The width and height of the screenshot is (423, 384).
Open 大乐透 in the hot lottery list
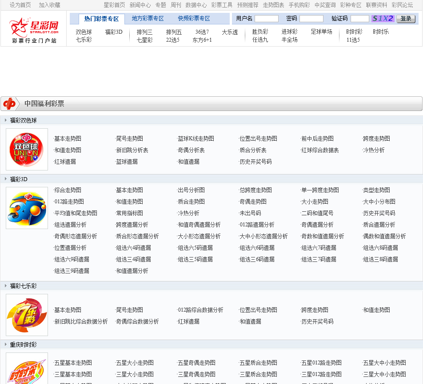point(230,32)
